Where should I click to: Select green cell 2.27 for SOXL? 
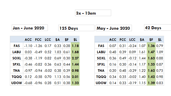click(x=75, y=58)
